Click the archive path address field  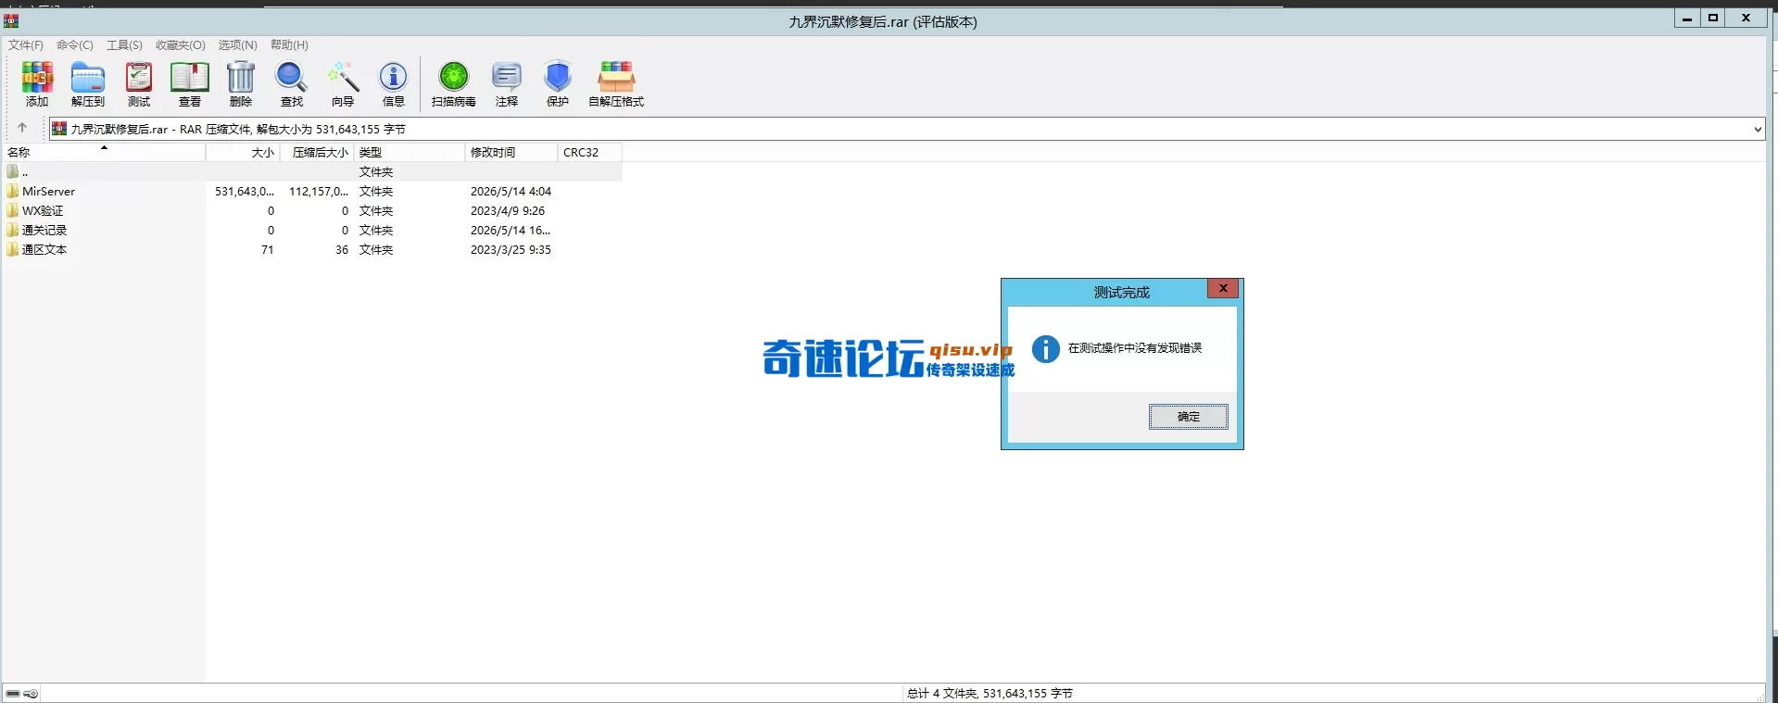tap(907, 130)
